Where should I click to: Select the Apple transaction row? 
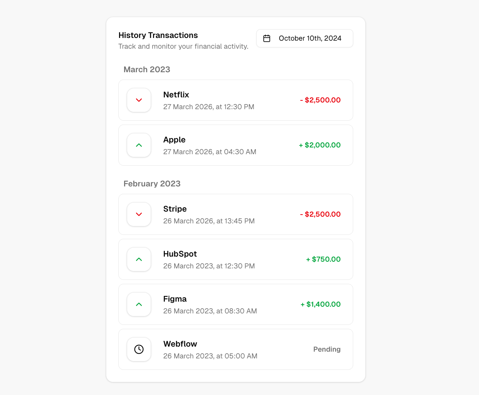235,145
